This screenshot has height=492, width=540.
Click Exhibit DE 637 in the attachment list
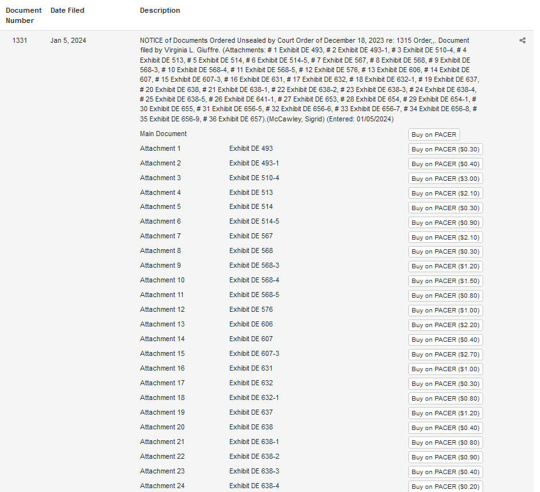tap(251, 412)
